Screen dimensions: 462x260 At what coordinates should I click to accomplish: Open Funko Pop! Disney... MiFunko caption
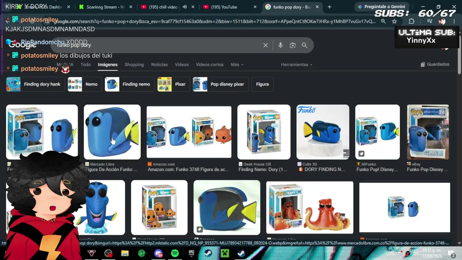click(x=377, y=169)
